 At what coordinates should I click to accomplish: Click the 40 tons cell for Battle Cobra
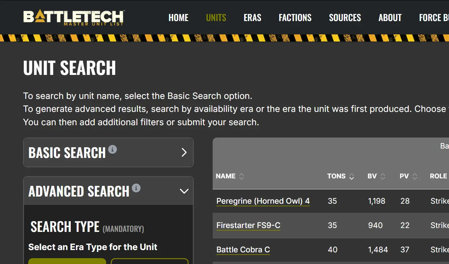(x=332, y=250)
